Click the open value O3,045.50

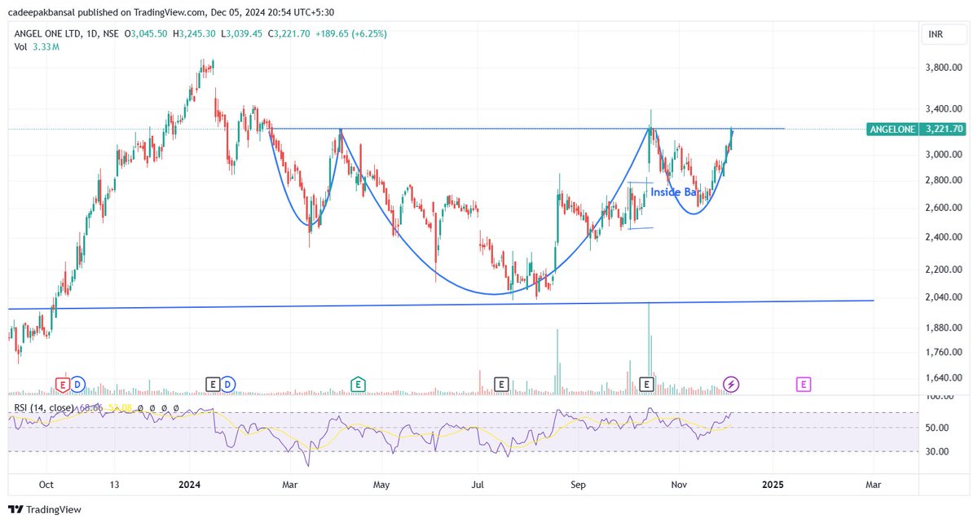(x=148, y=34)
